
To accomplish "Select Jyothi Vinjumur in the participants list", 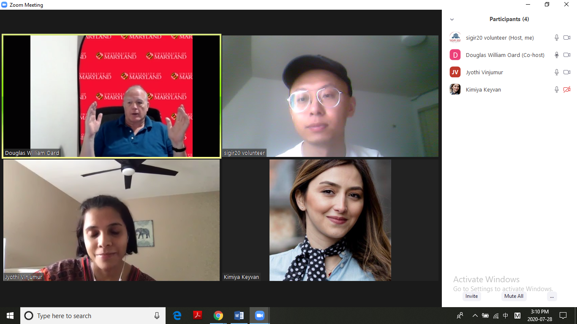I will [x=484, y=73].
